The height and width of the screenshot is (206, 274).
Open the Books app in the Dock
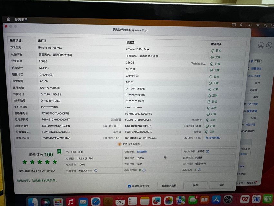204,200
